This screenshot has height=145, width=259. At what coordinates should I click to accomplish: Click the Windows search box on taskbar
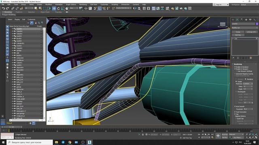(x=30, y=142)
